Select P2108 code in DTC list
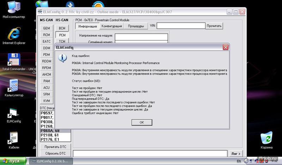This screenshot has height=165, width=282. (x=50, y=135)
